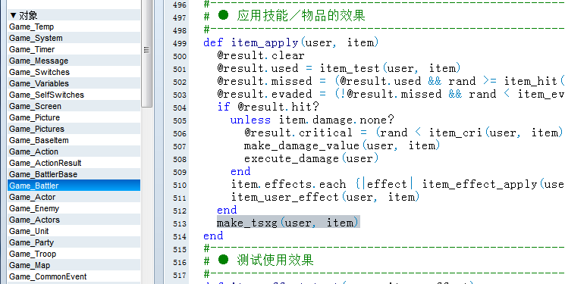Click the highlighted Game_Battler entry
Viewport: 565px width, 284px height.
click(74, 186)
